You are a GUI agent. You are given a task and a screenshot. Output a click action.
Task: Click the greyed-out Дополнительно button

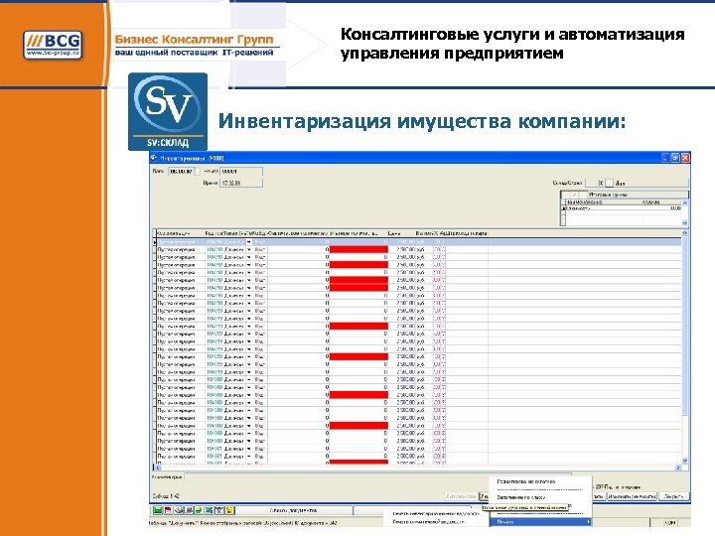pyautogui.click(x=461, y=496)
